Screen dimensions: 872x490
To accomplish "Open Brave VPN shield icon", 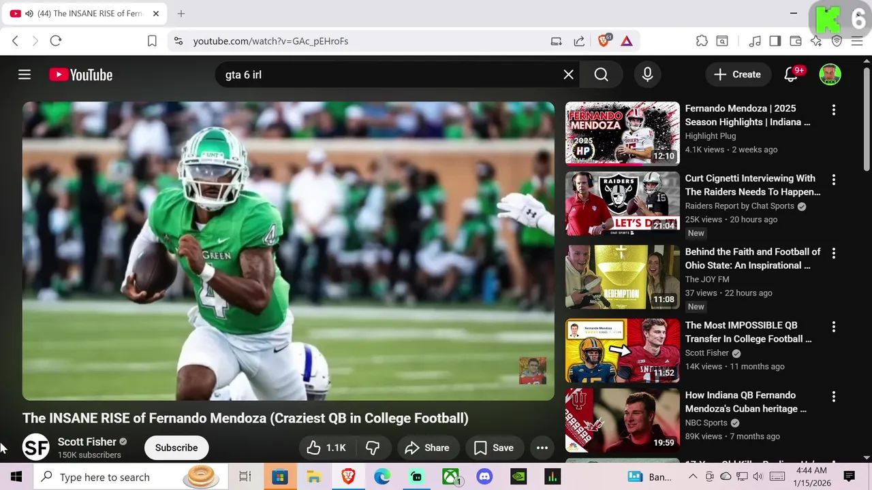I will (x=837, y=41).
